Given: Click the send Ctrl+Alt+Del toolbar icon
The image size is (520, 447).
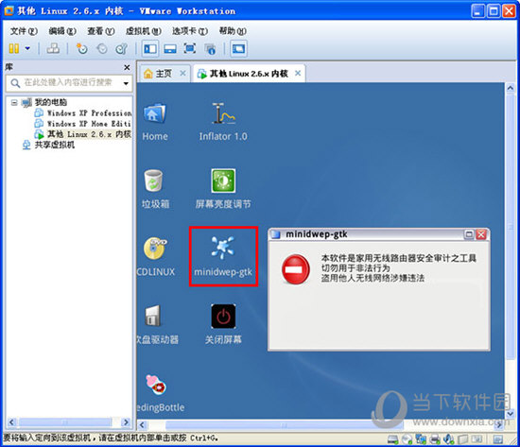Looking at the screenshot, I should point(53,49).
